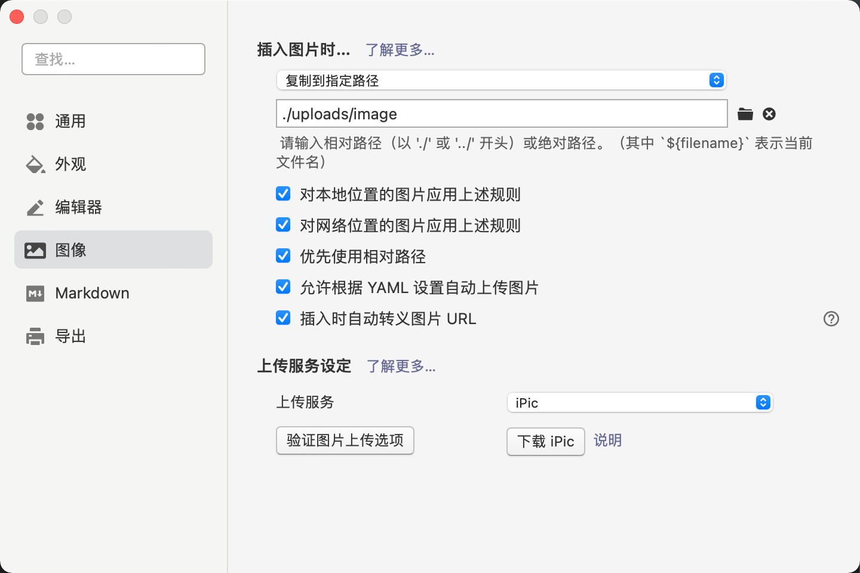Open 外观 appearance settings pane
860x573 pixels.
click(70, 164)
